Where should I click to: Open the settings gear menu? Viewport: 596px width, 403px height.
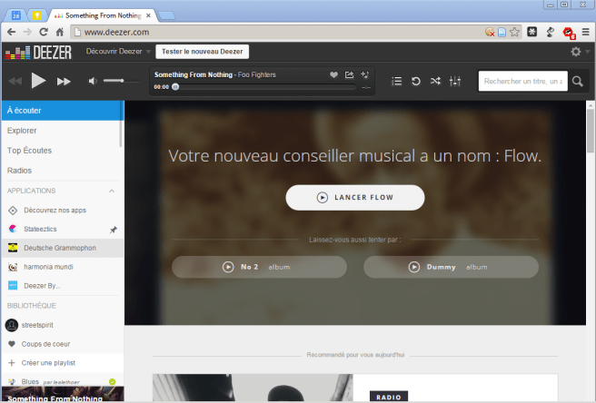(576, 52)
